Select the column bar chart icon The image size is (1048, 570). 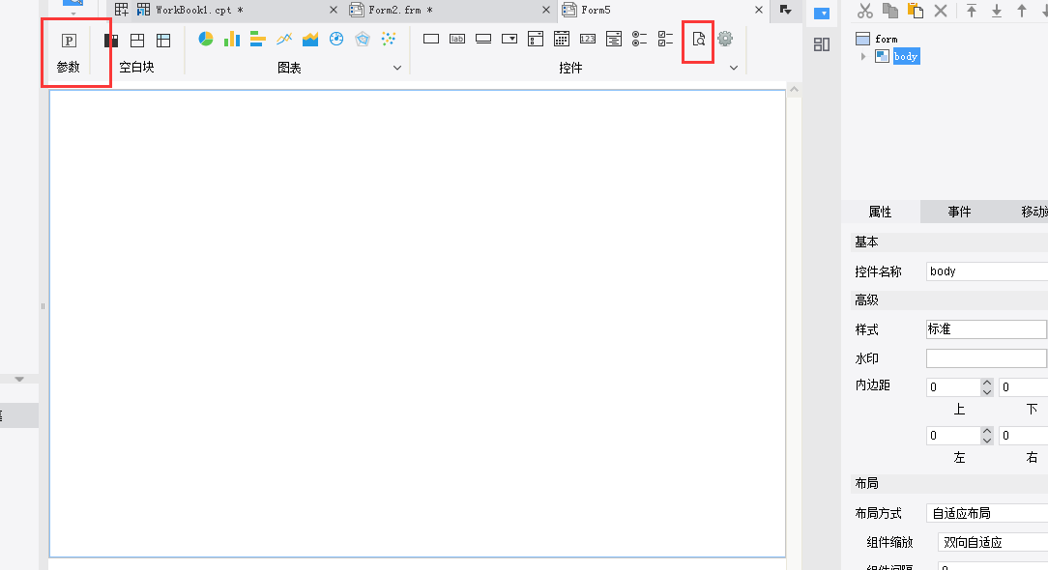(232, 40)
